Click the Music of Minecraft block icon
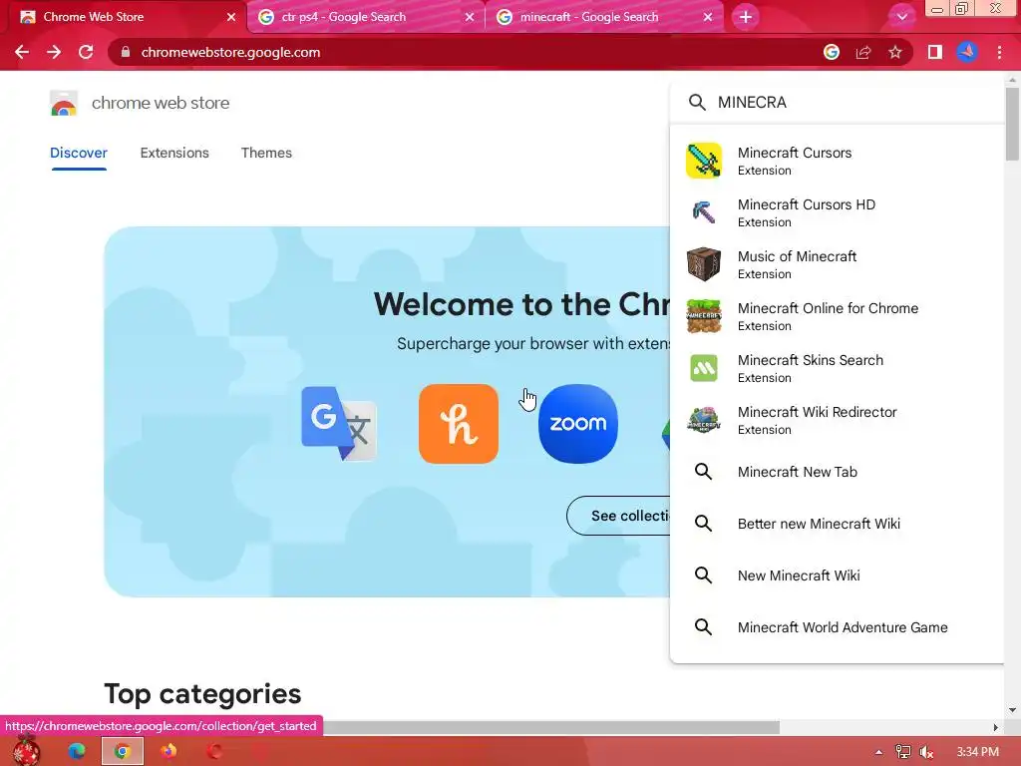This screenshot has width=1021, height=766. coord(703,263)
